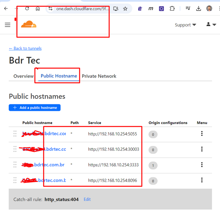Open the Extensions puzzle piece menu

(x=172, y=9)
